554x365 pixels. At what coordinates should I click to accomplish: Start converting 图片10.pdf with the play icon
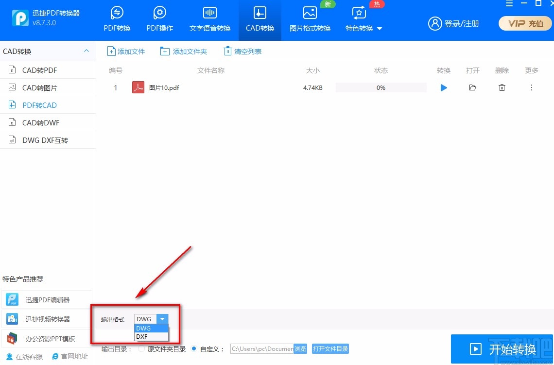pos(443,87)
